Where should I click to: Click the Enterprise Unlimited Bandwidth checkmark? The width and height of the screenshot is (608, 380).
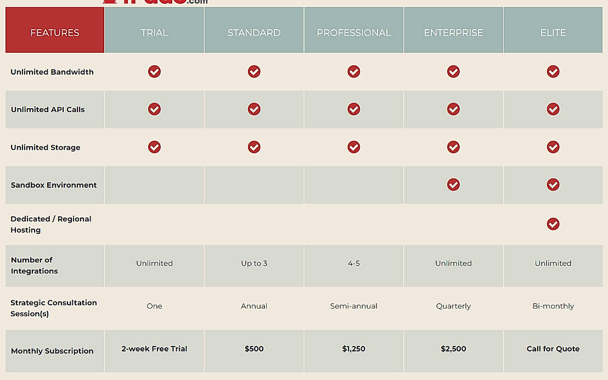coord(453,72)
